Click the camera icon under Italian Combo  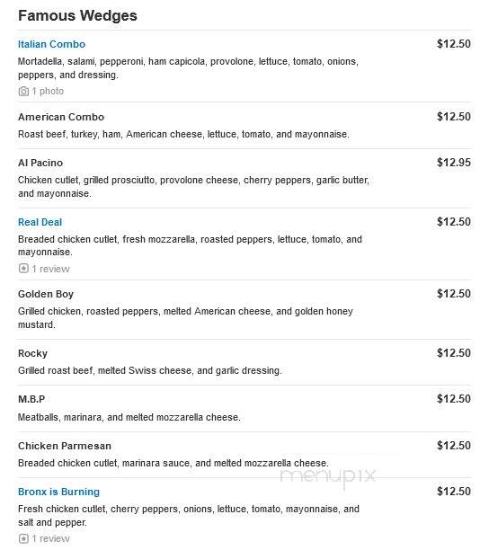tap(23, 91)
